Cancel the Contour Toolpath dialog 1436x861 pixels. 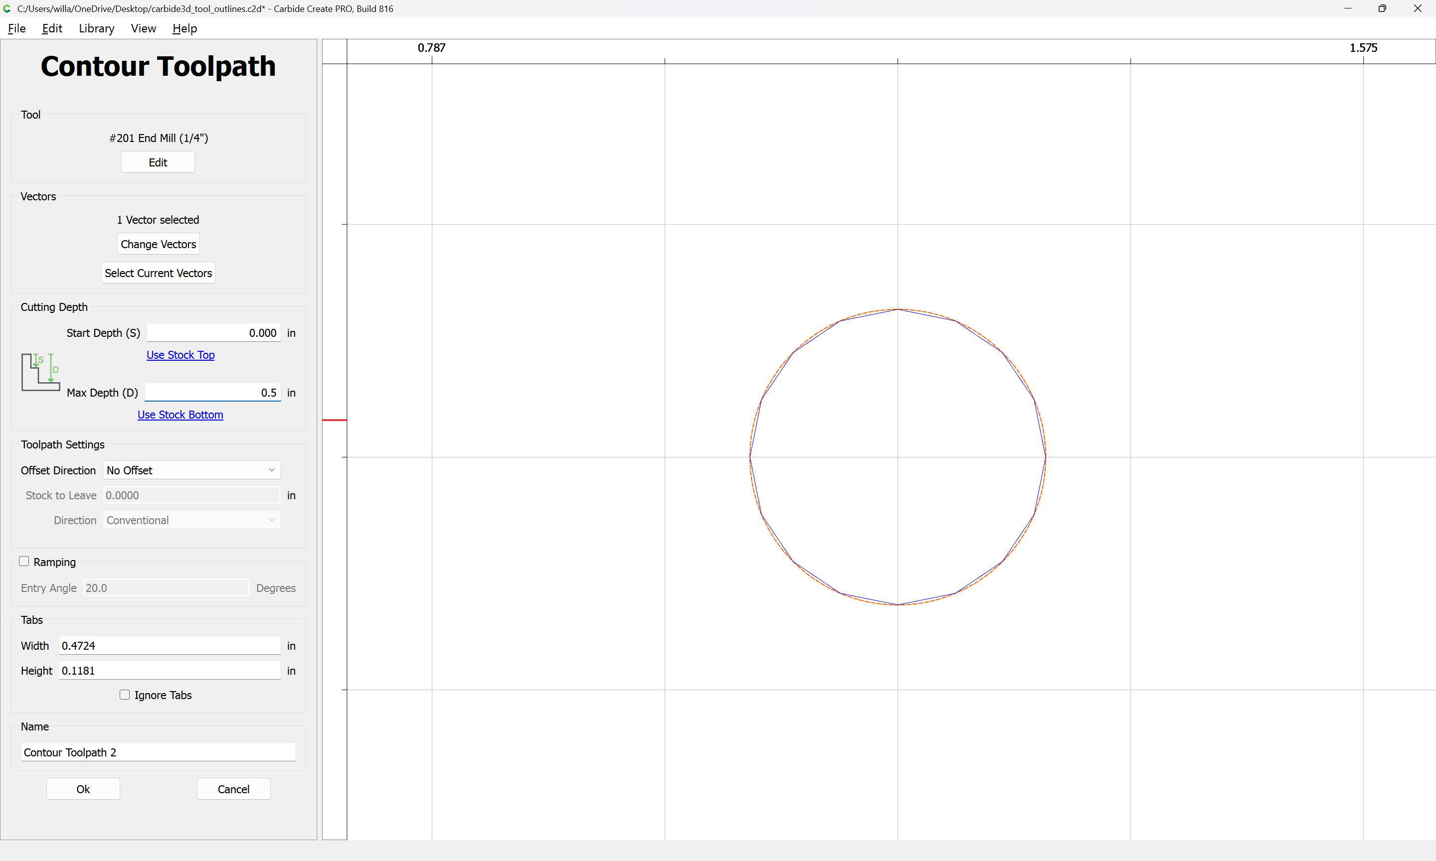click(233, 789)
